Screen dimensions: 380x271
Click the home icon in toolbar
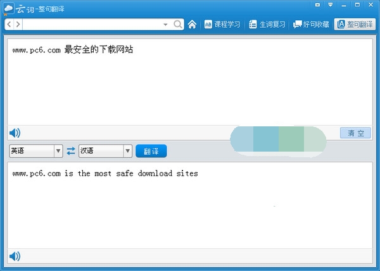[x=192, y=25]
